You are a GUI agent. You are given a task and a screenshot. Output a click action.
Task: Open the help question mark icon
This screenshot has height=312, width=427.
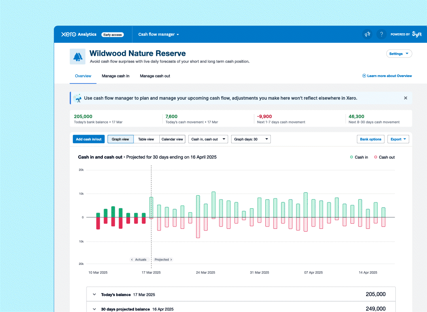(381, 34)
